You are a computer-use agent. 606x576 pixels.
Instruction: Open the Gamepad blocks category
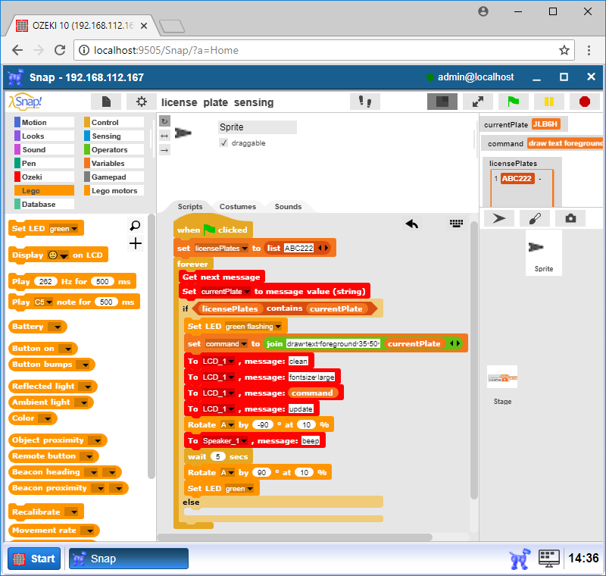[114, 177]
